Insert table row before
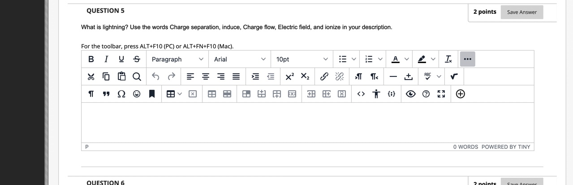573x185 pixels. point(262,94)
